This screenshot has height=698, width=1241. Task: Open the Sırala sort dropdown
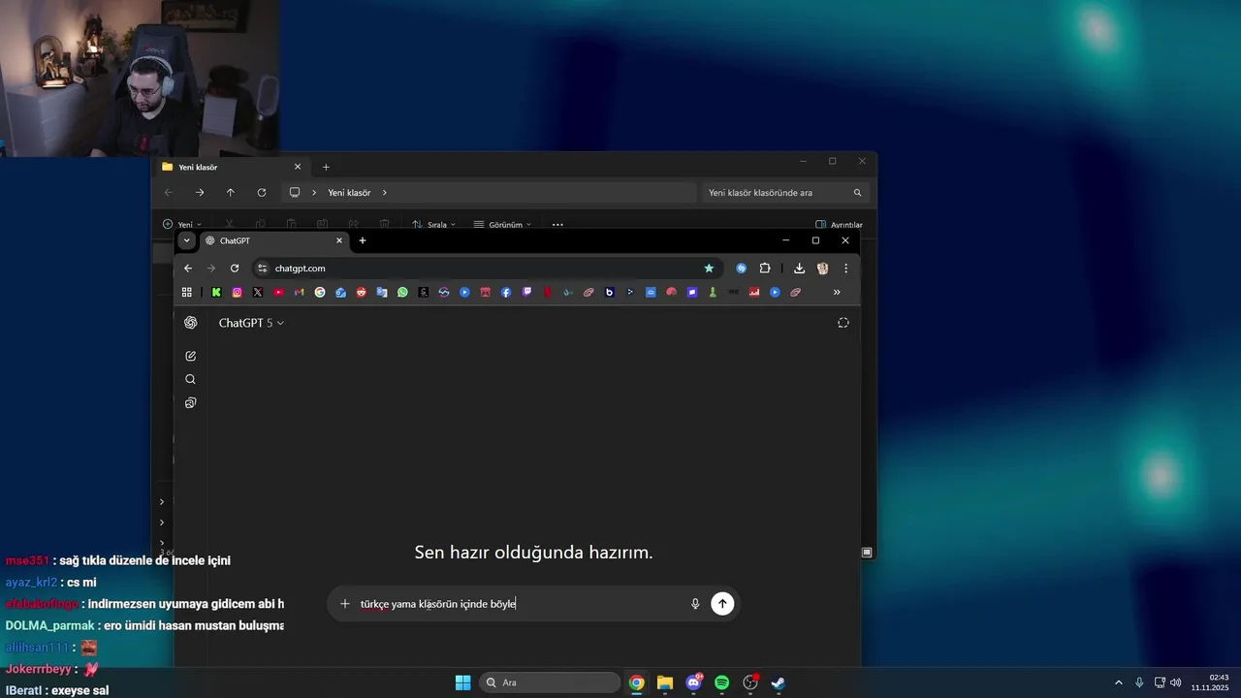pos(433,224)
